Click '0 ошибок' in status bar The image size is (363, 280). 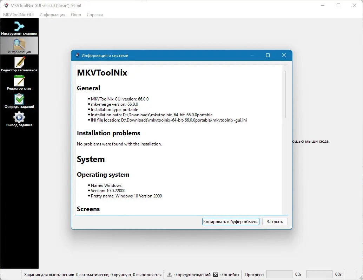pyautogui.click(x=230, y=275)
